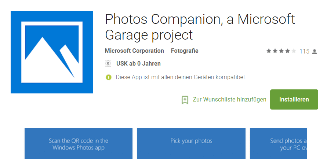327x159 pixels.
Task: Click the 115 ratings count
Action: (304, 52)
